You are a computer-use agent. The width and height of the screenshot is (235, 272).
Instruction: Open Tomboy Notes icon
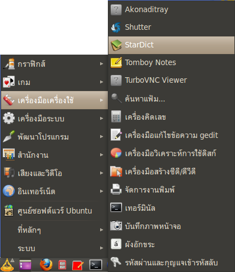point(116,62)
